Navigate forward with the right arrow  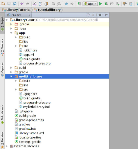click(72, 4)
